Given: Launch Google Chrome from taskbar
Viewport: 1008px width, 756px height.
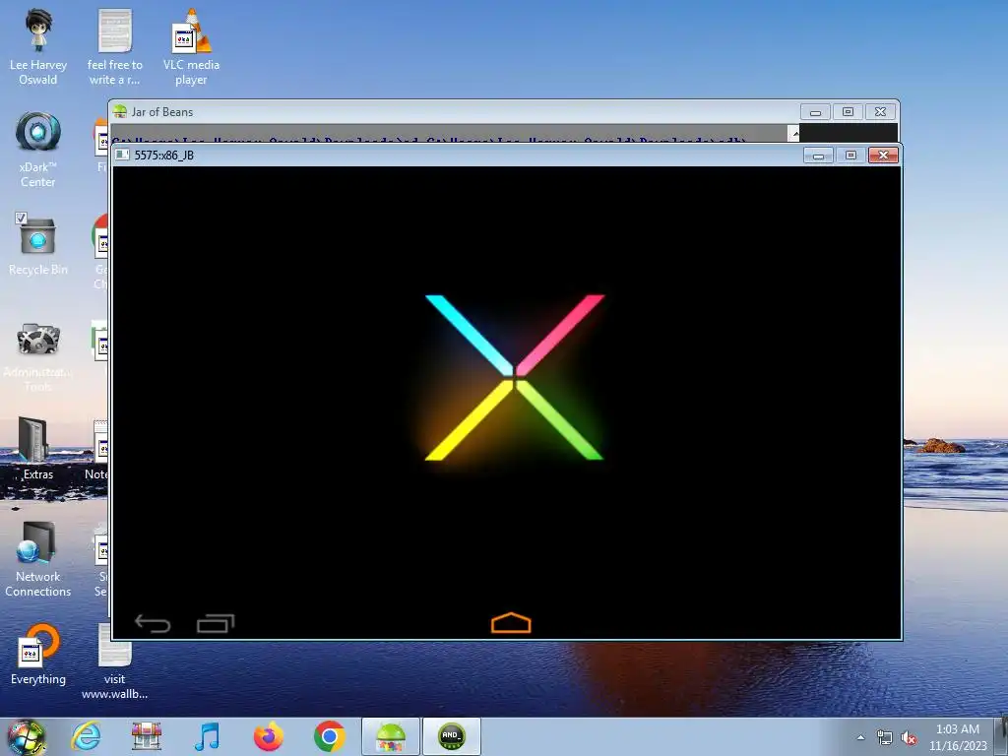Looking at the screenshot, I should (330, 736).
